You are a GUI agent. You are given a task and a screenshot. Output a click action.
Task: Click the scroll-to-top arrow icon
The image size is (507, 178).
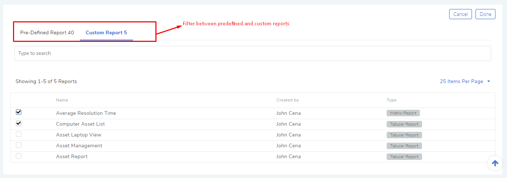pos(495,163)
